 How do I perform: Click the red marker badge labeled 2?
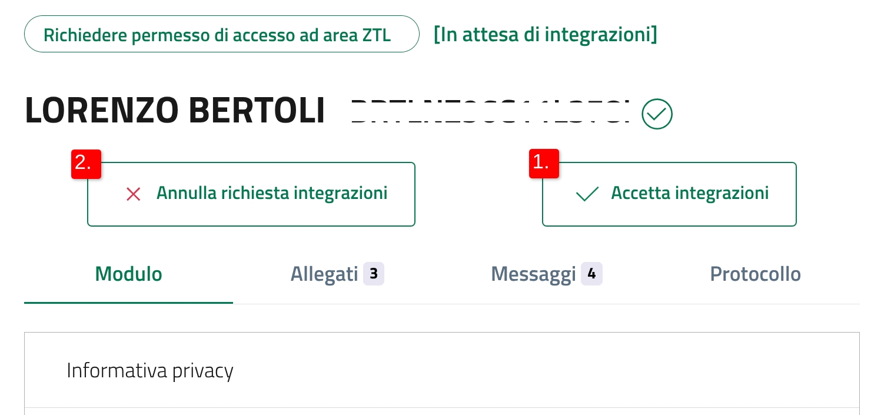point(86,164)
